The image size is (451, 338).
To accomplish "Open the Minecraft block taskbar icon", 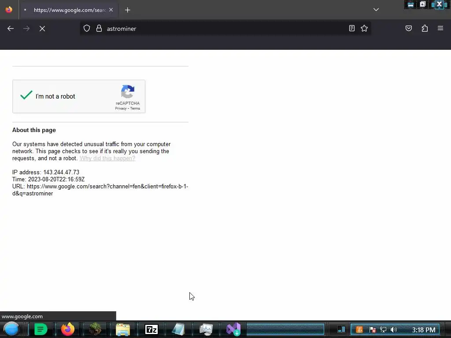I will point(95,329).
